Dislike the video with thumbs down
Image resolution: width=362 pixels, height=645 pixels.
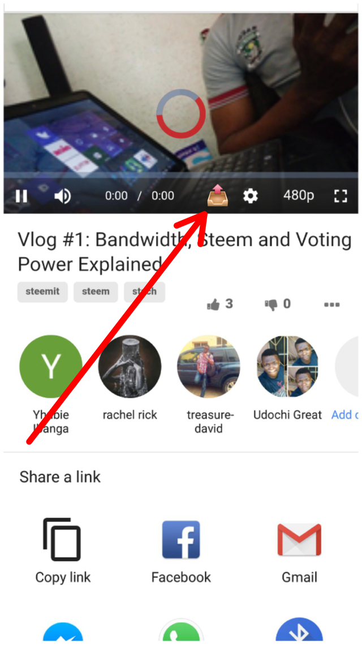(x=278, y=304)
